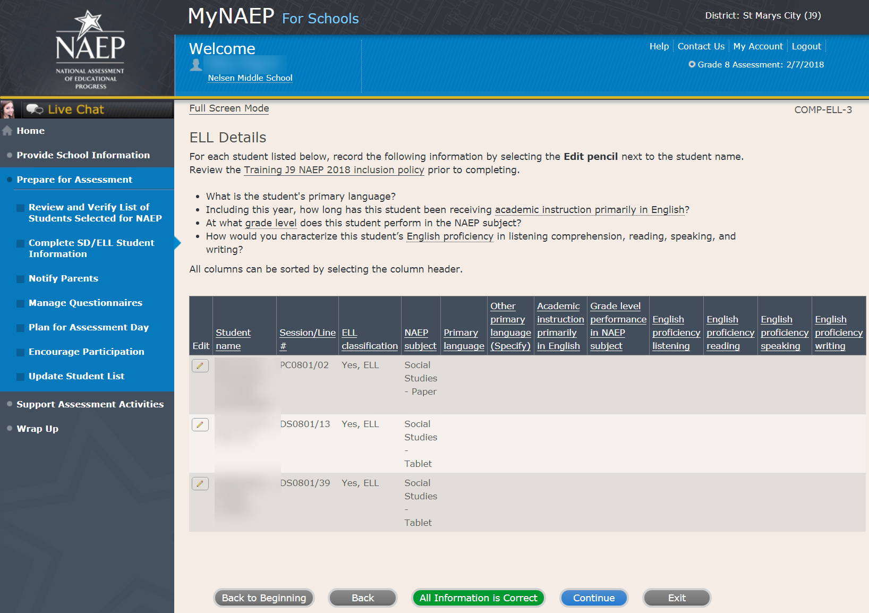This screenshot has width=869, height=613.
Task: Open Encourage Participation
Action: click(87, 352)
